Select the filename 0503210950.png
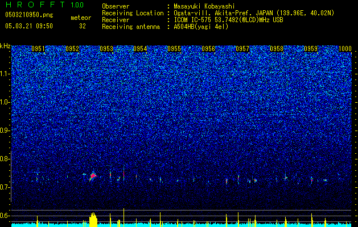This screenshot has height=227, width=358. pyautogui.click(x=29, y=15)
